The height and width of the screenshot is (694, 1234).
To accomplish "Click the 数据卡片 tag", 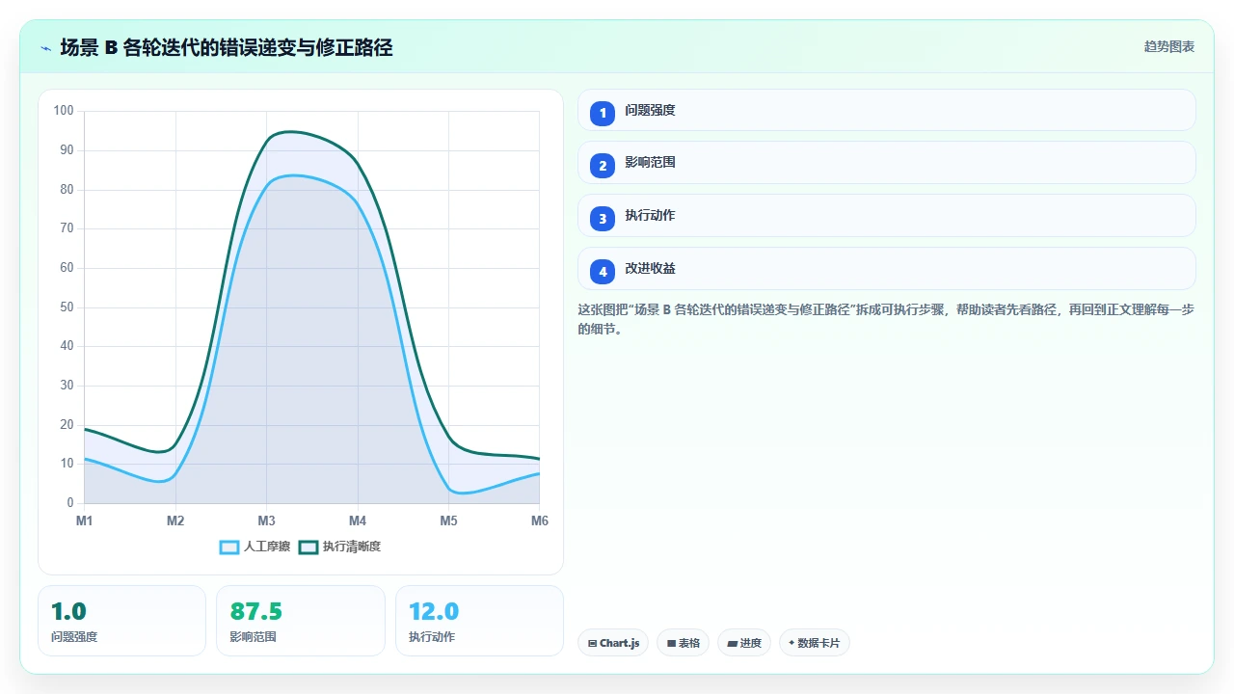I will (x=814, y=643).
